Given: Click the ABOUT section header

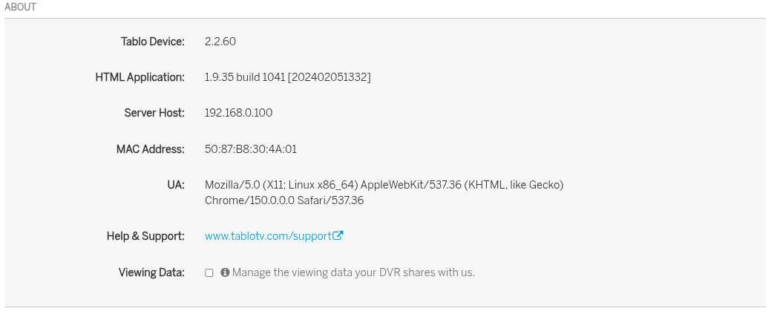Looking at the screenshot, I should click(21, 7).
